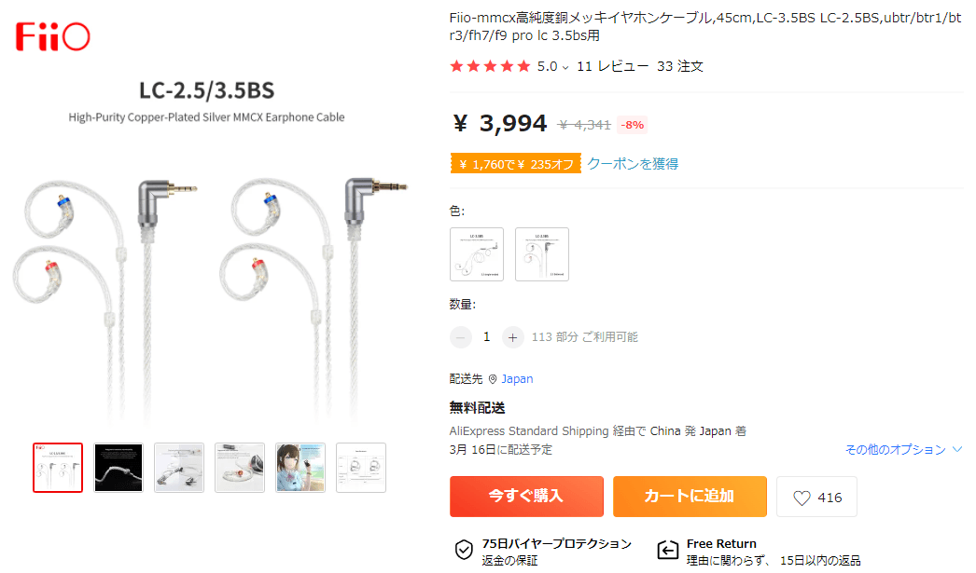Click the plus quantity increase button
This screenshot has width=976, height=573.
click(x=512, y=337)
